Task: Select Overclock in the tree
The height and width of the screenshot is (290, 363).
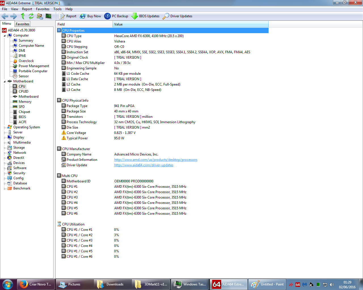Action: [26, 61]
